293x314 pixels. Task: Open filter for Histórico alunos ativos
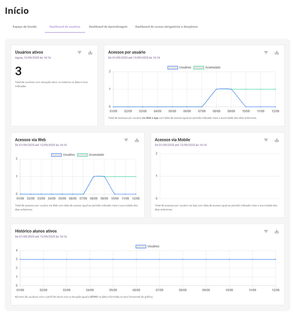click(x=266, y=232)
